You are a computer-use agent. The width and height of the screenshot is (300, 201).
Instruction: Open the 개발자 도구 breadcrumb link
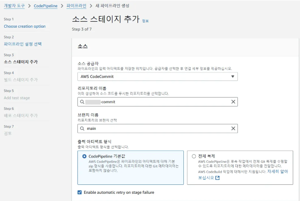(x=15, y=6)
